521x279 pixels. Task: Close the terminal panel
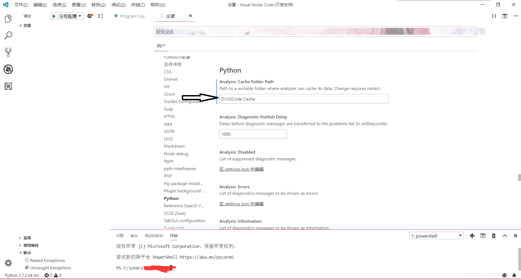(516, 236)
